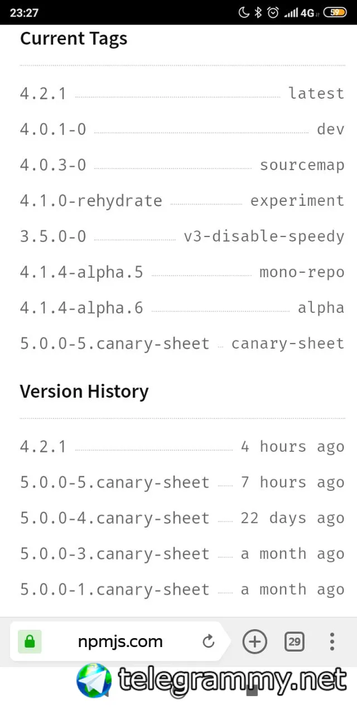Open 5.0.0-5.canary-sheet in Version History
Image resolution: width=357 pixels, height=714 pixels.
coord(115,483)
